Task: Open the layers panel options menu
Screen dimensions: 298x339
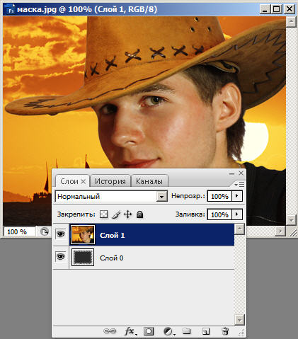Action: click(239, 185)
